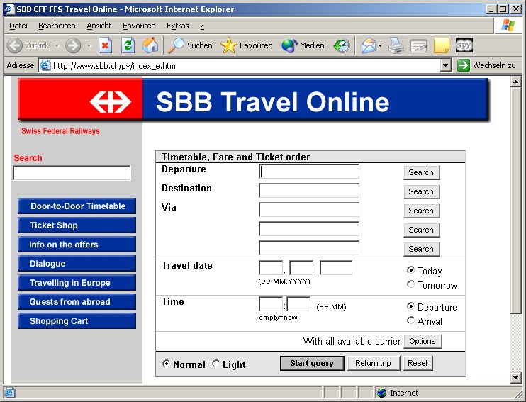Screen dimensions: 526x402
Task: Select the Light mode radio button
Action: pos(216,364)
